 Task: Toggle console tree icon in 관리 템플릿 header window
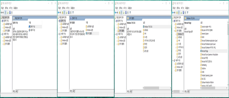coord(122,12)
